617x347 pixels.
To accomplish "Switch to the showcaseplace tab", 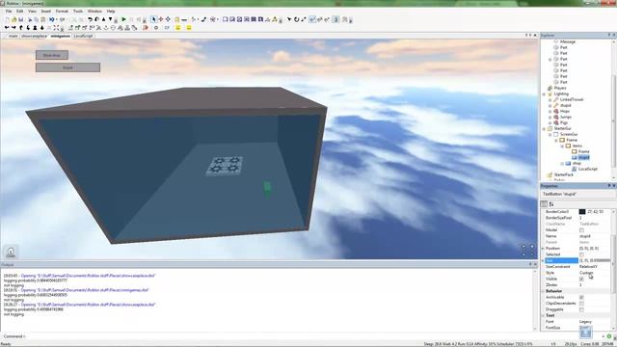I will pyautogui.click(x=34, y=36).
